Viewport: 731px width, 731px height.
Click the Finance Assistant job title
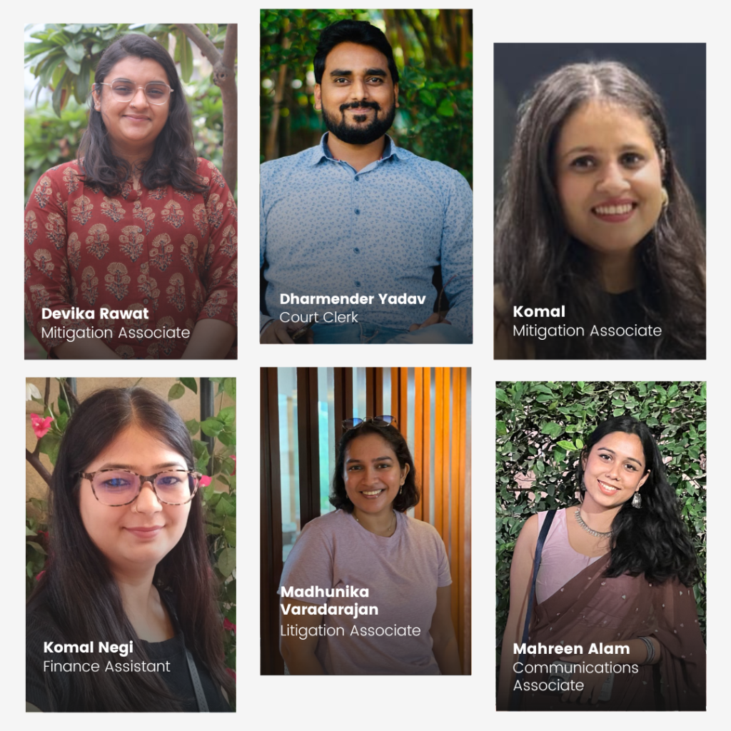(106, 667)
